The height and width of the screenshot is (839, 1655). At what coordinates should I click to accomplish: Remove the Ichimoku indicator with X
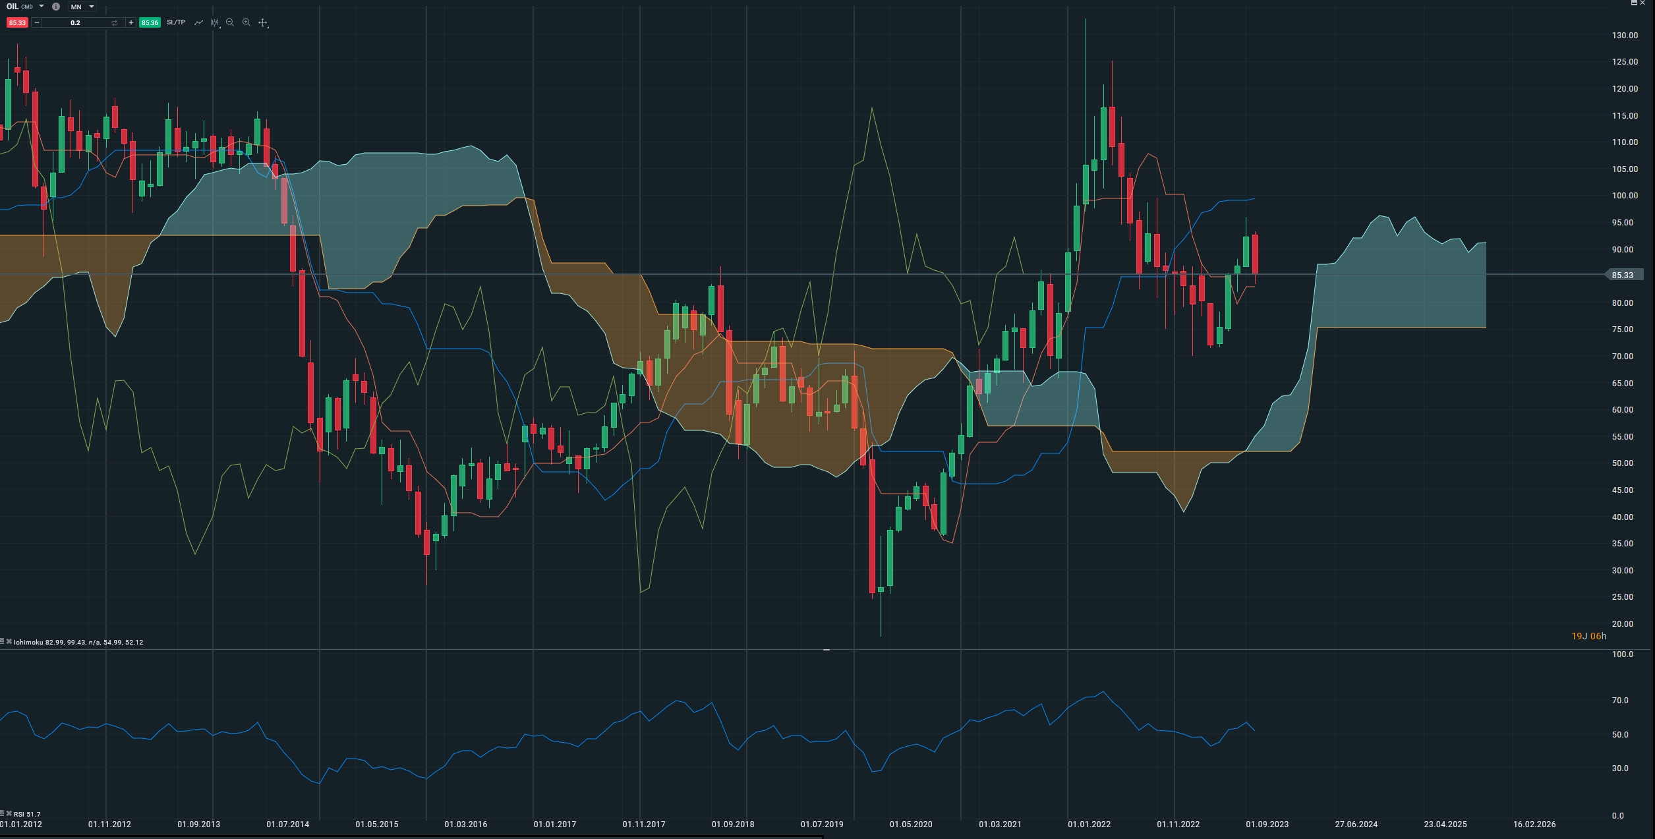[x=9, y=641]
